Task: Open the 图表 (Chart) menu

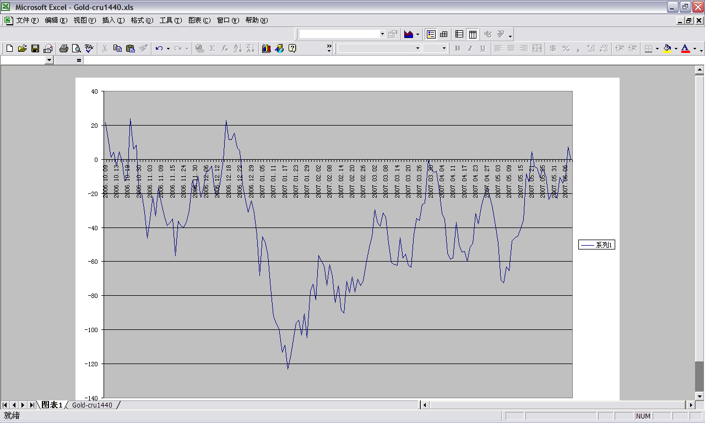Action: click(199, 20)
